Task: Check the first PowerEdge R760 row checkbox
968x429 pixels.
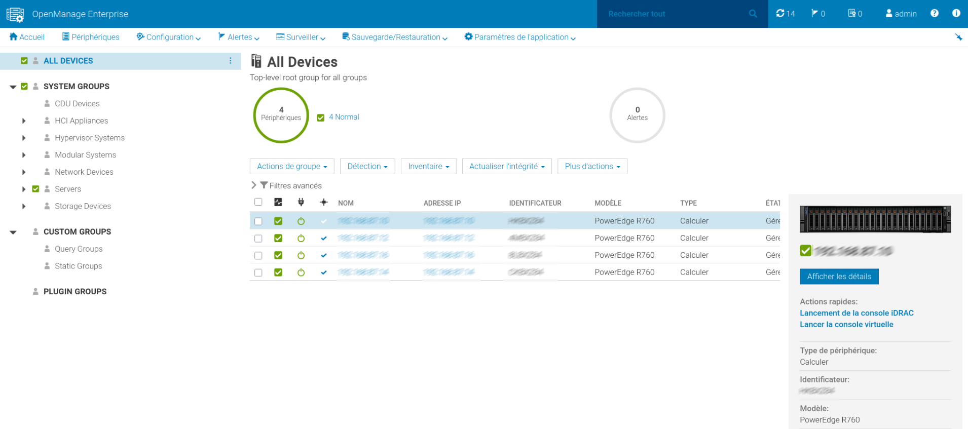Action: click(258, 221)
